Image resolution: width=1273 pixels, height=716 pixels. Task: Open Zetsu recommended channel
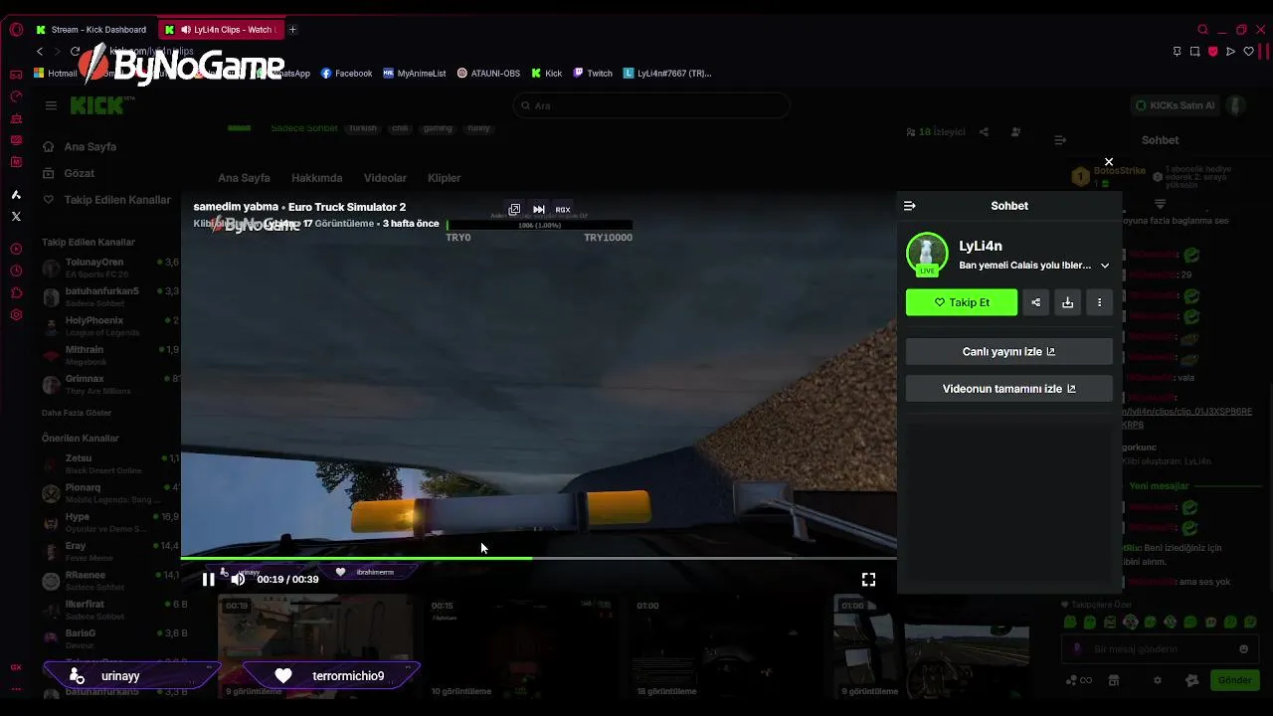(109, 463)
